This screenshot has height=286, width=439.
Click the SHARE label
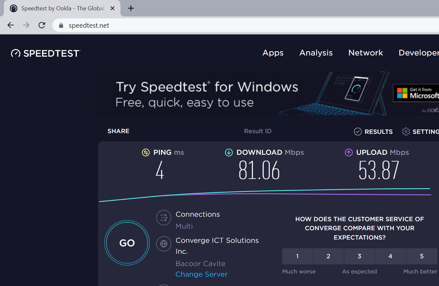tap(118, 131)
